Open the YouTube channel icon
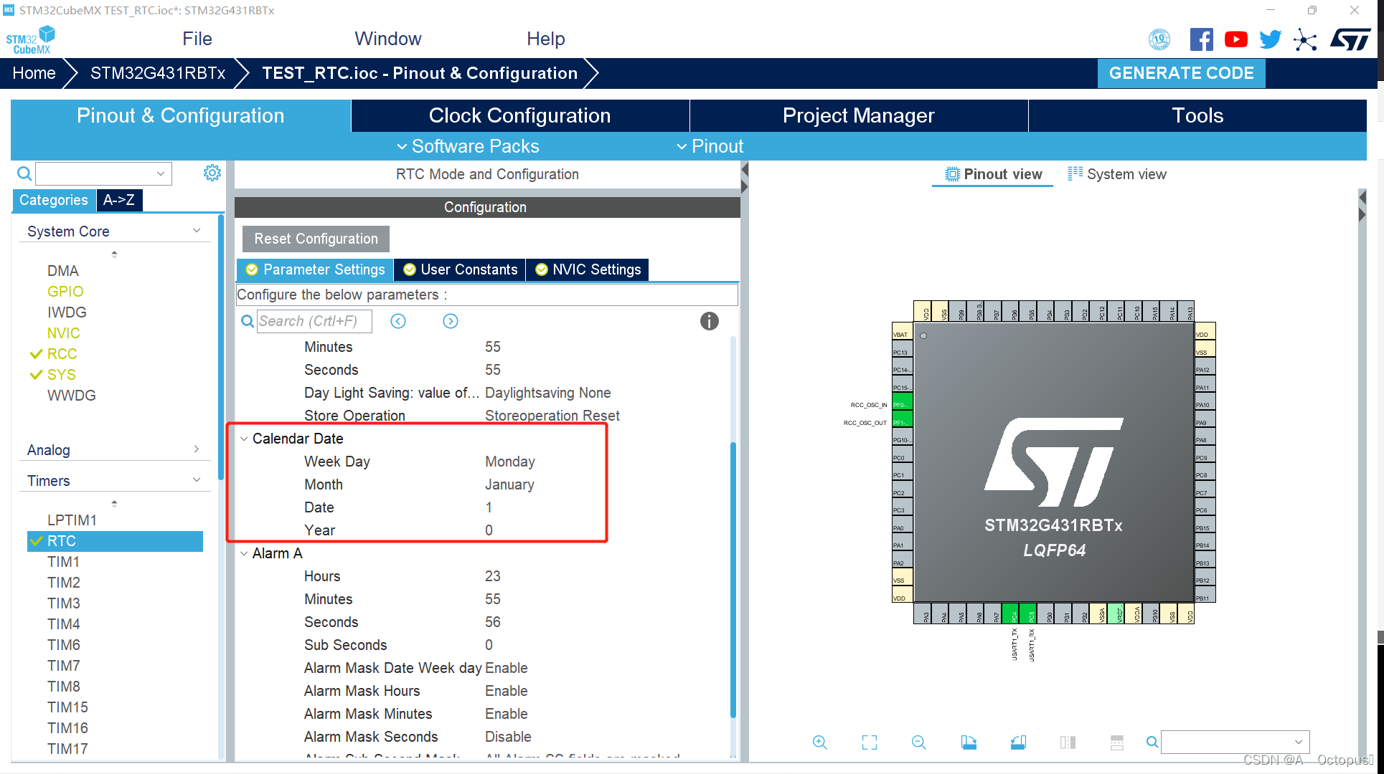The width and height of the screenshot is (1384, 774). [x=1235, y=39]
